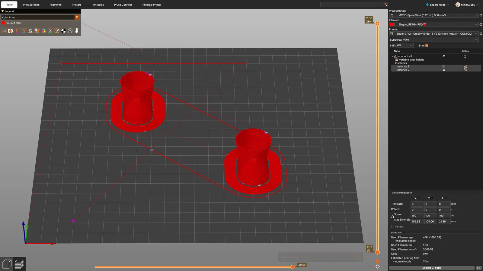Screen dimensions: 483x271
Task: Open the Print Settings tab
Action: [x=31, y=5]
